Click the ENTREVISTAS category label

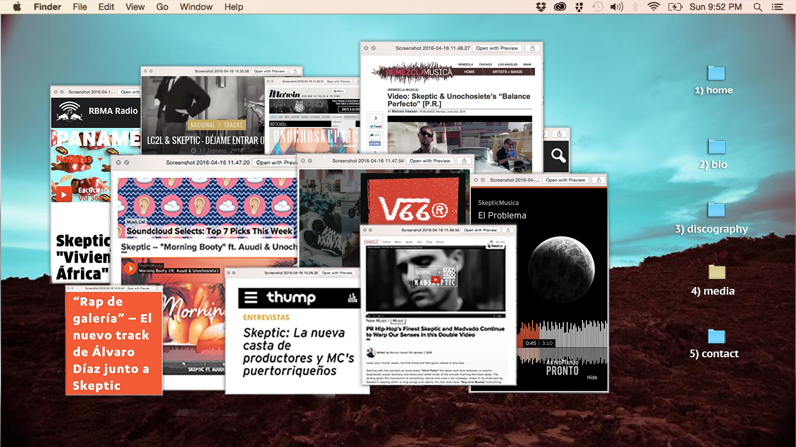[x=266, y=318]
